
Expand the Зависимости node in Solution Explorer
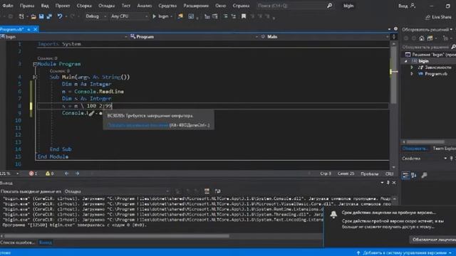click(412, 68)
